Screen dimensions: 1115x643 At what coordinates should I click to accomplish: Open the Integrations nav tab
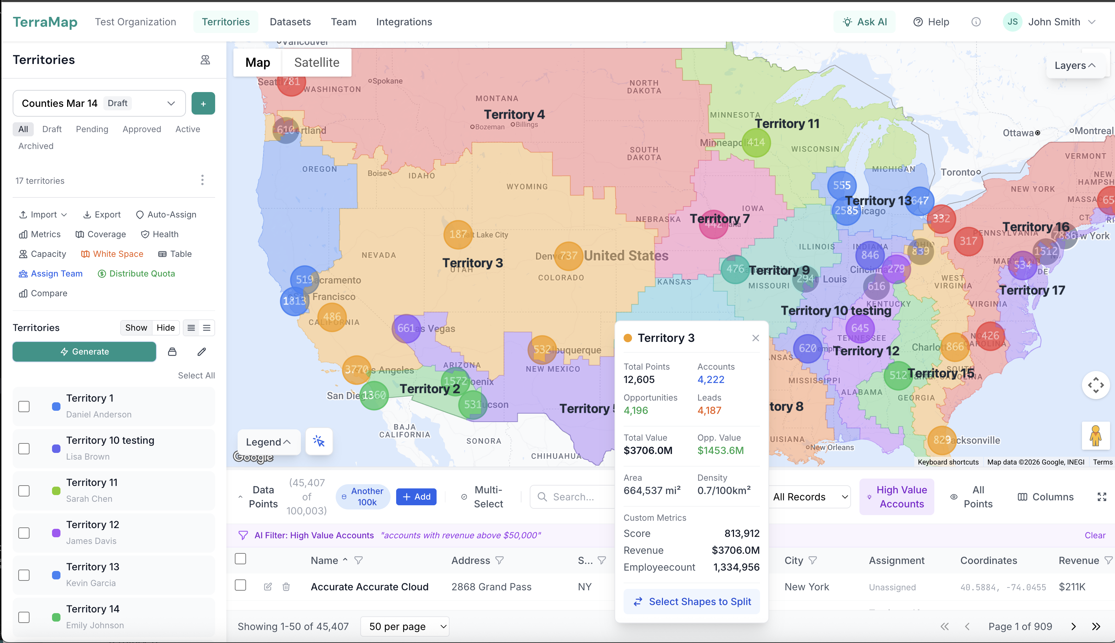coord(404,22)
